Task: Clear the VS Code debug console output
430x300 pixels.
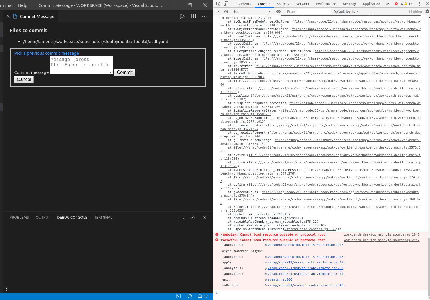Action: (x=182, y=218)
